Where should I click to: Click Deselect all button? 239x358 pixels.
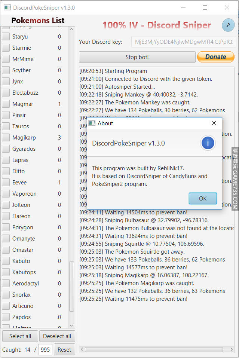pyautogui.click(x=57, y=336)
